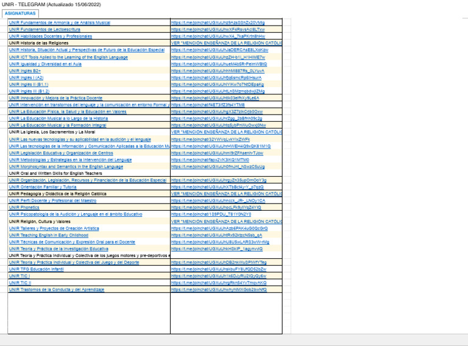Click UNIR La Educación Musical y la Formación Integral
This screenshot has width=468, height=346.
(x=58, y=125)
